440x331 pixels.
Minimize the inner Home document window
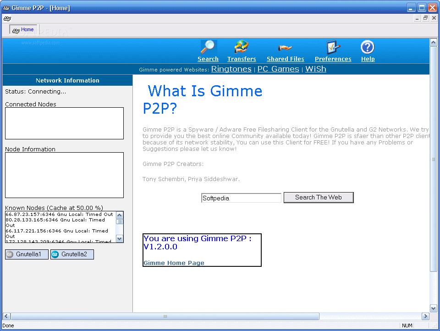pos(417,18)
